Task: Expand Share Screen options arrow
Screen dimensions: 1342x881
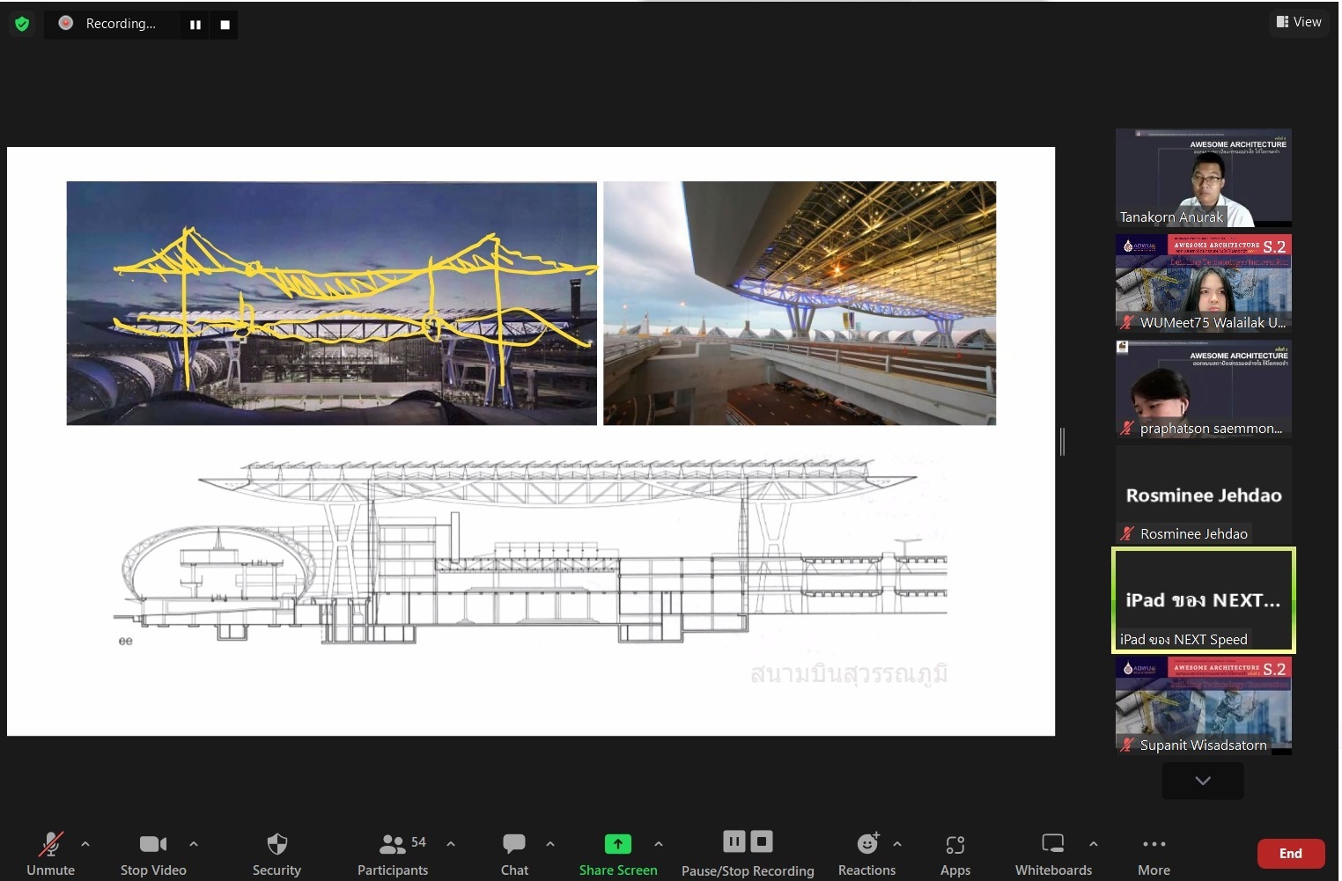Action: pos(659,843)
